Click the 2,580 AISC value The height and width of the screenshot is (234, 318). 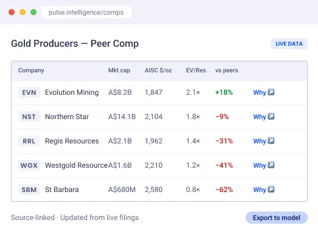[153, 190]
